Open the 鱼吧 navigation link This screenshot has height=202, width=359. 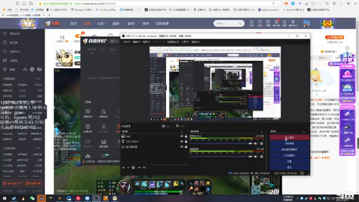(145, 24)
